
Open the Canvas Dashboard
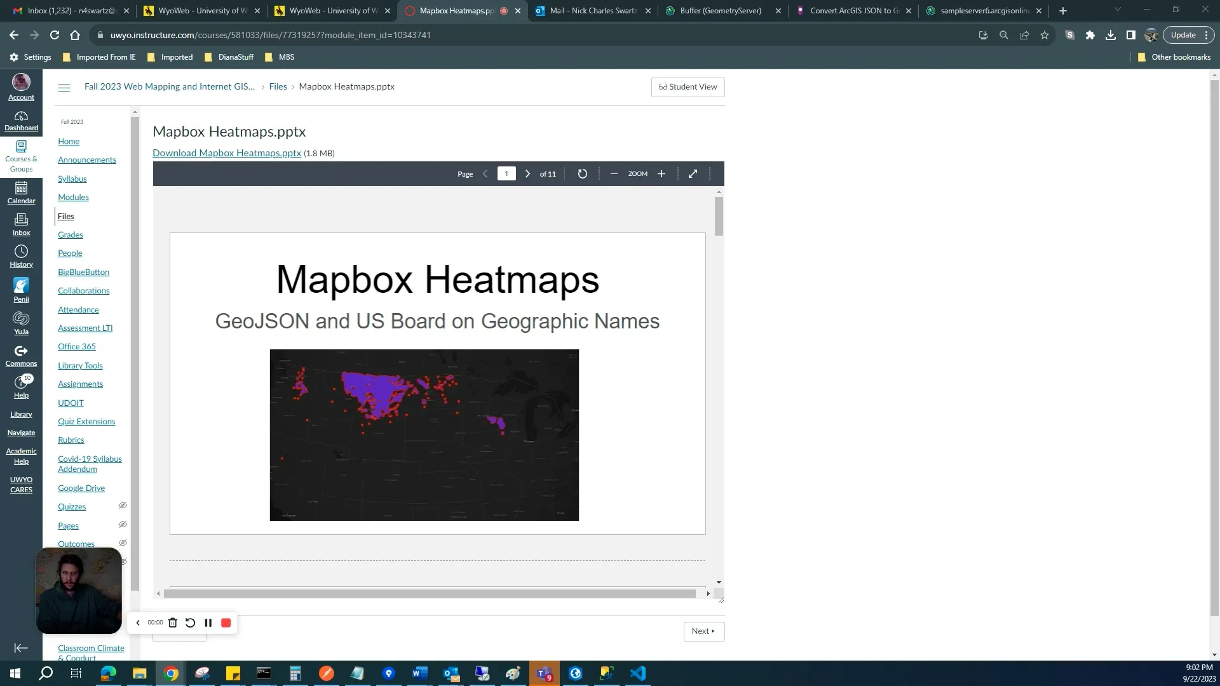click(21, 121)
